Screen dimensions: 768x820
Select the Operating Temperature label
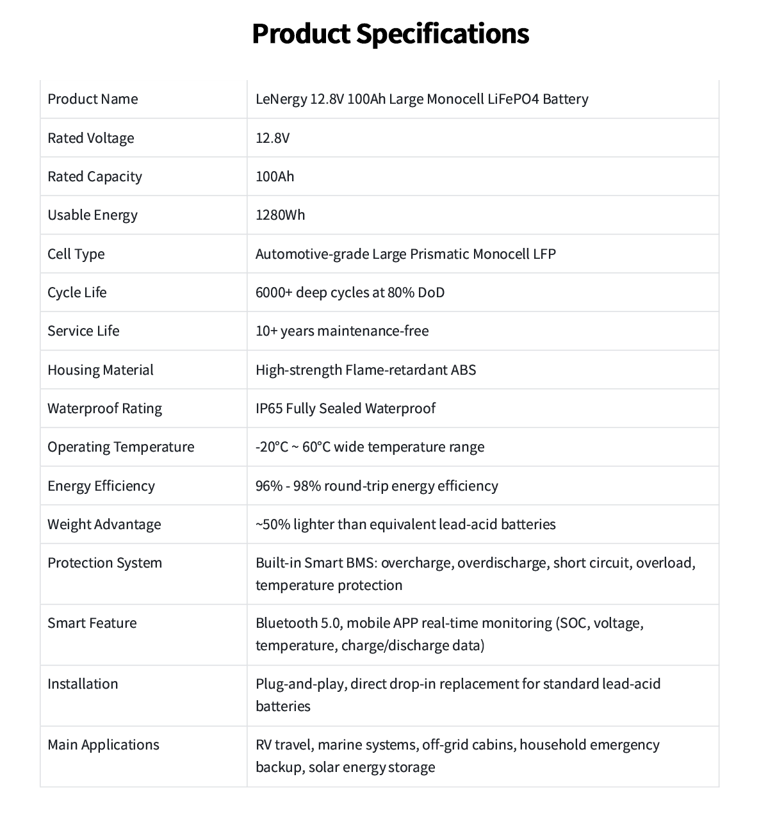pyautogui.click(x=121, y=447)
